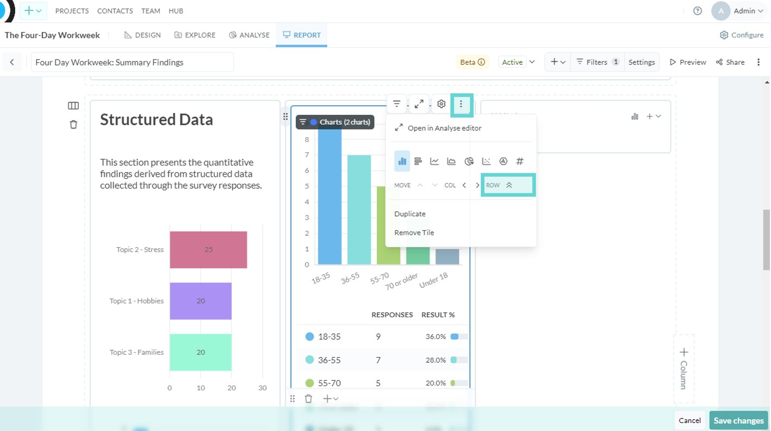This screenshot has width=771, height=431.
Task: Switch to the EXPLORE tab
Action: pos(195,35)
